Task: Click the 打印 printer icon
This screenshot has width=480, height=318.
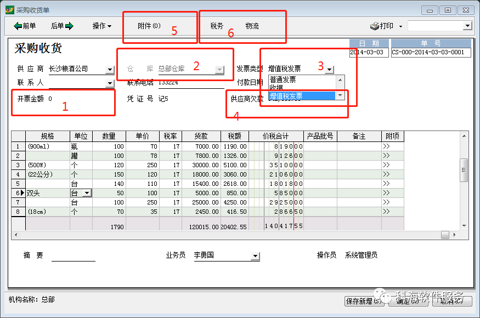Action: [375, 26]
